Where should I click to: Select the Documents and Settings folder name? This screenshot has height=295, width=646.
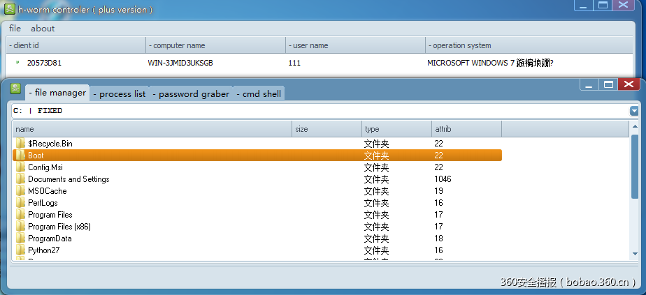(x=69, y=179)
